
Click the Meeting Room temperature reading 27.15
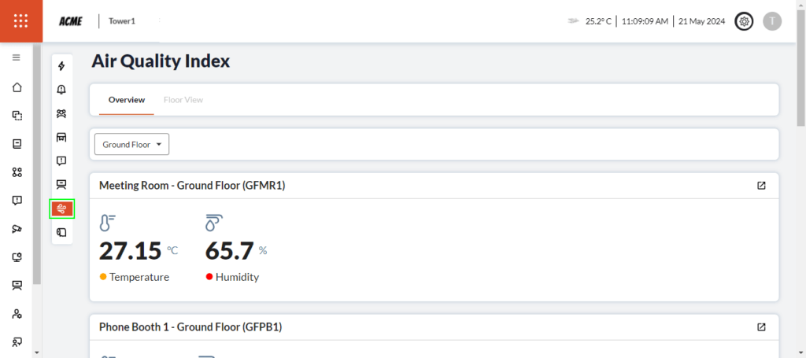coord(130,251)
